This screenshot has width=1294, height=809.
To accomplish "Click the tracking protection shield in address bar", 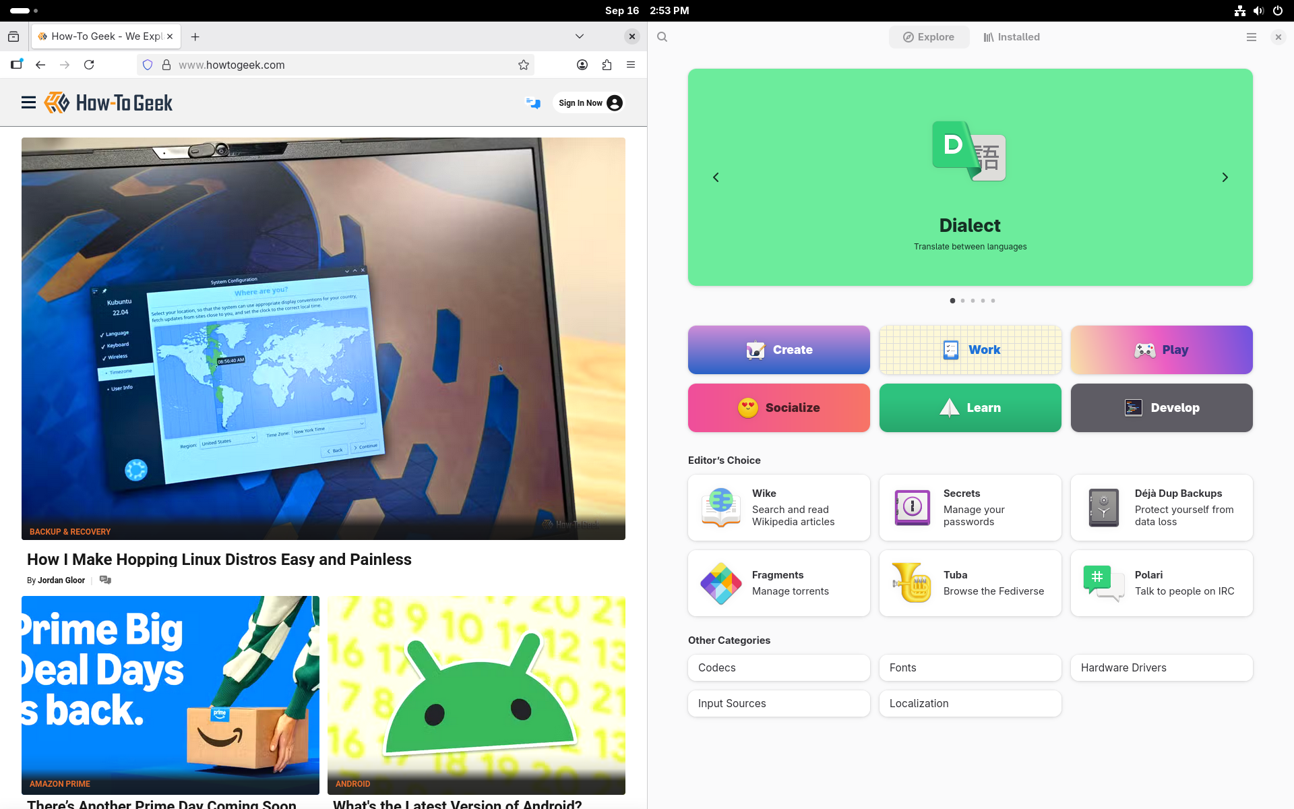I will pyautogui.click(x=148, y=65).
